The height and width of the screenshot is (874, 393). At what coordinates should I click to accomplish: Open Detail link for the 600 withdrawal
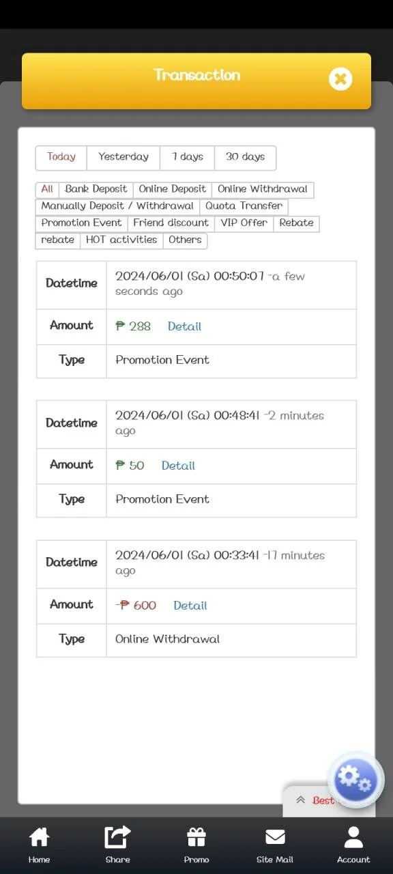[x=190, y=606]
